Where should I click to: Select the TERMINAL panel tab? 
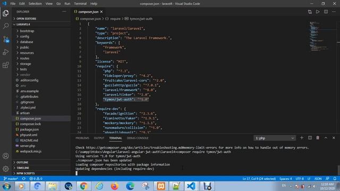pyautogui.click(x=115, y=138)
